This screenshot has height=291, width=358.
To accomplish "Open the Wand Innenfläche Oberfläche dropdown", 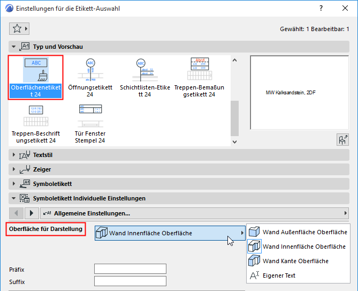I will pyautogui.click(x=170, y=233).
